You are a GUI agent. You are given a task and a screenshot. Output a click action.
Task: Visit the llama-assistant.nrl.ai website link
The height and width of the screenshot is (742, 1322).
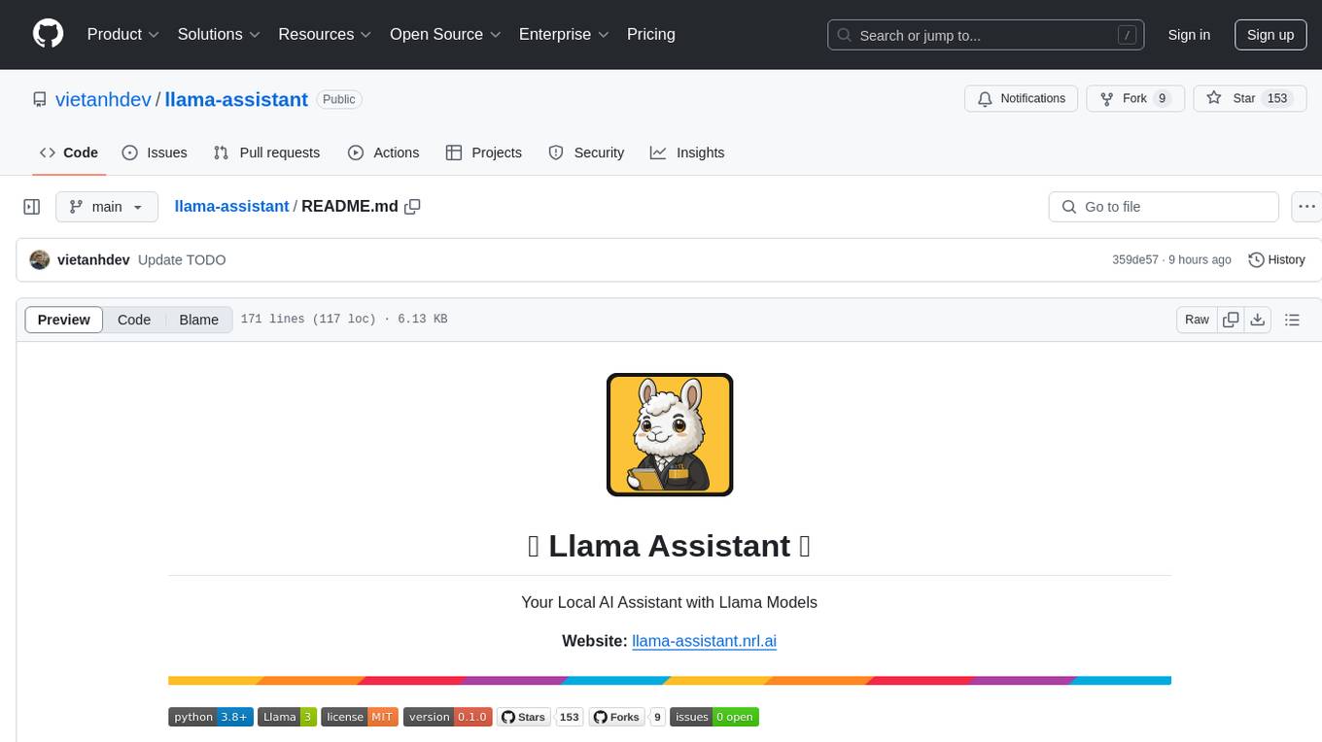pyautogui.click(x=704, y=641)
